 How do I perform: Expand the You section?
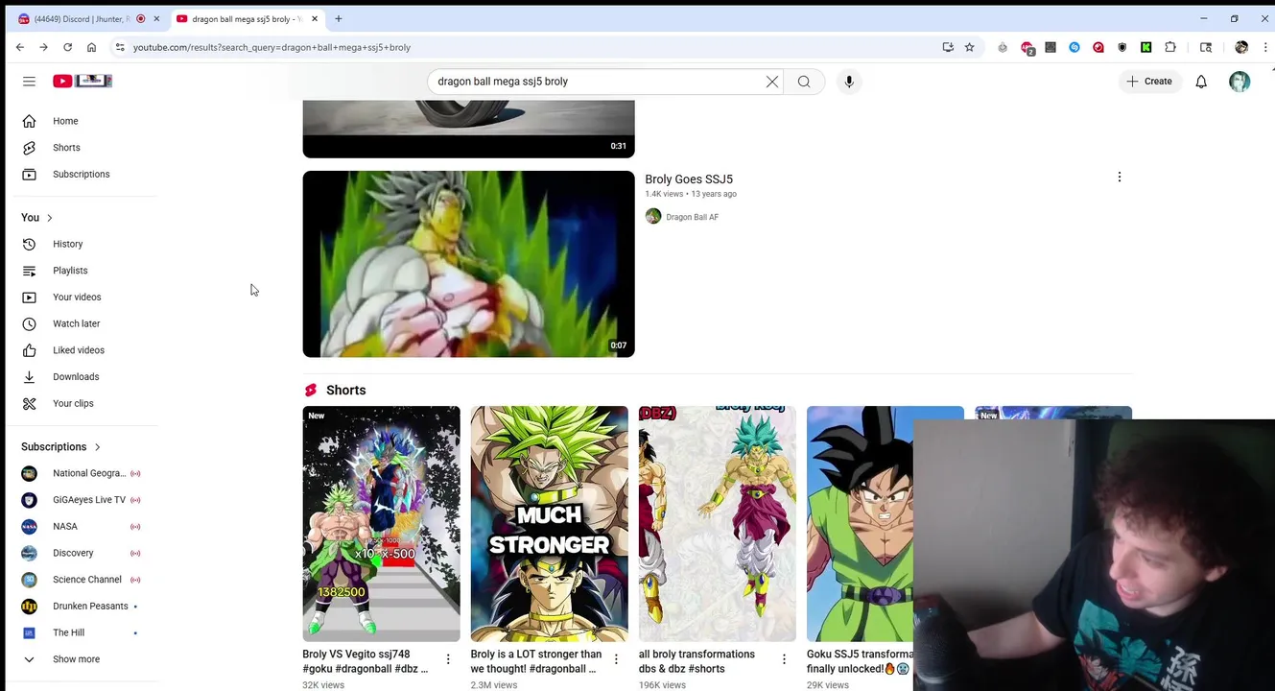click(x=38, y=218)
